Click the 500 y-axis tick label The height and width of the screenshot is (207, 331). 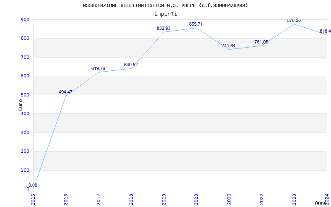[25, 95]
